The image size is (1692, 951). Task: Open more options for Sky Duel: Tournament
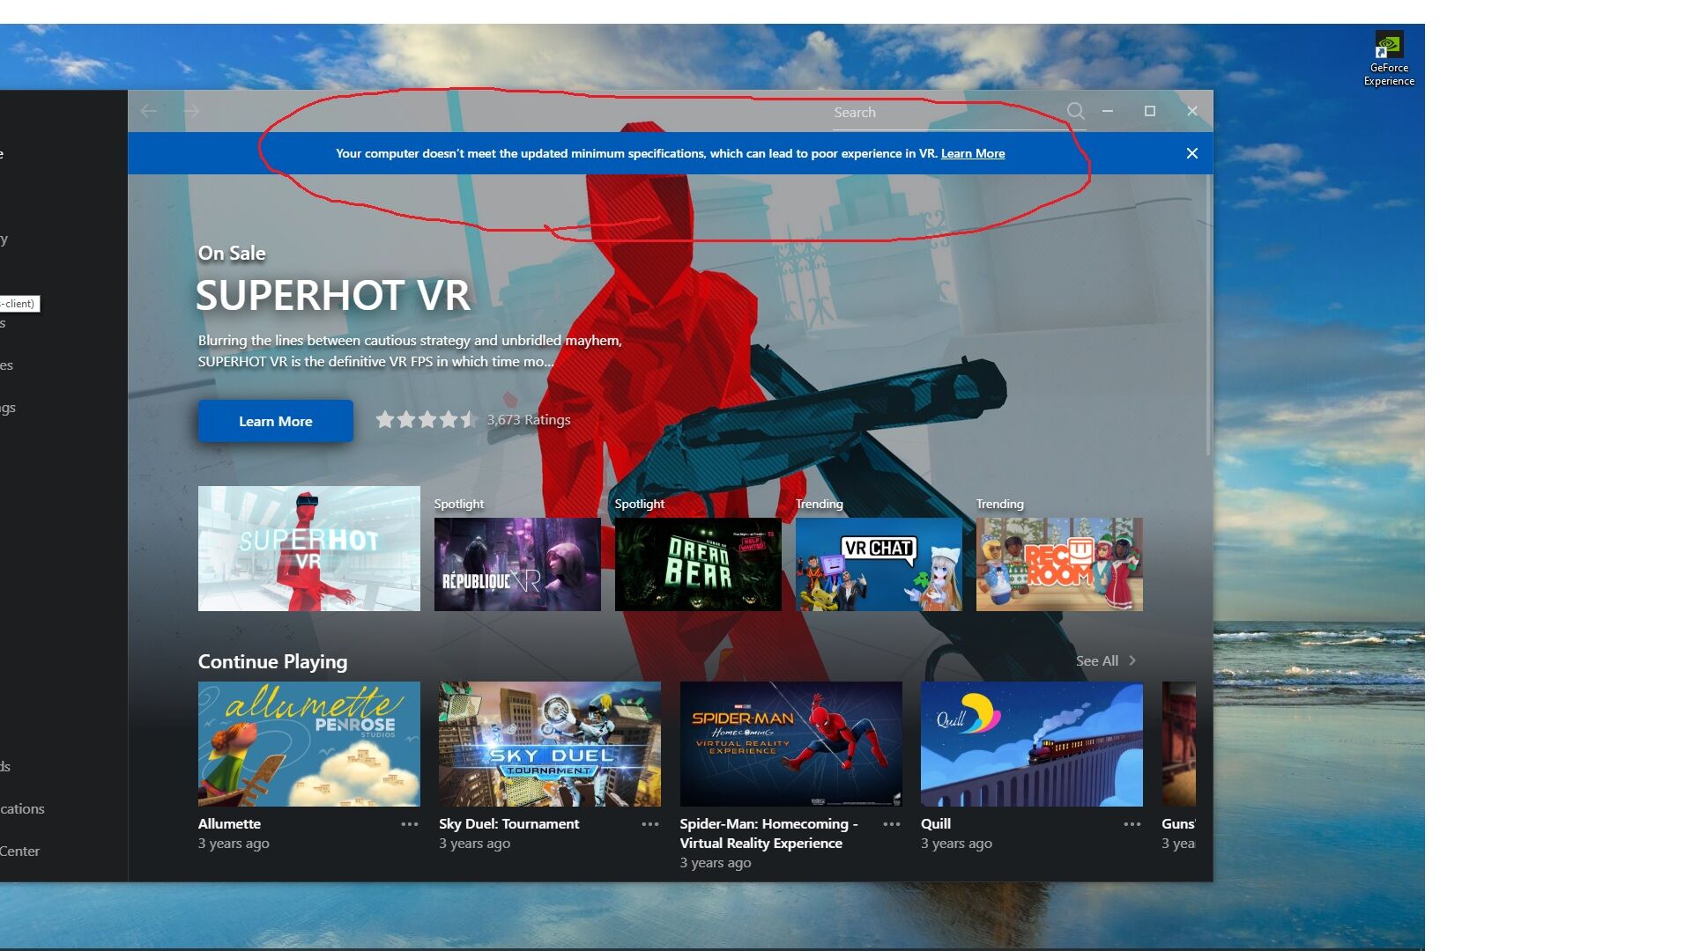pyautogui.click(x=650, y=824)
